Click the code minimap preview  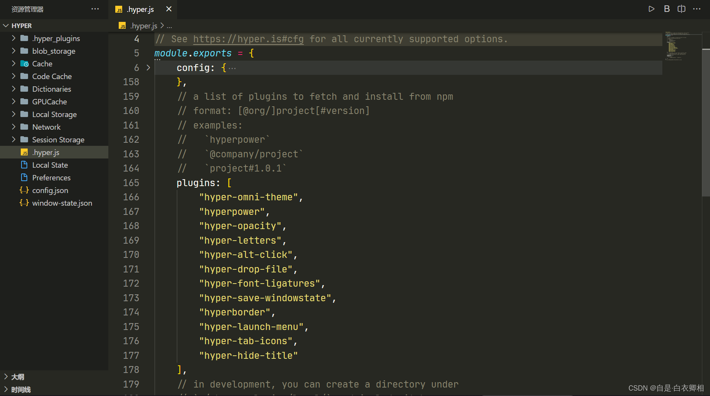click(682, 46)
